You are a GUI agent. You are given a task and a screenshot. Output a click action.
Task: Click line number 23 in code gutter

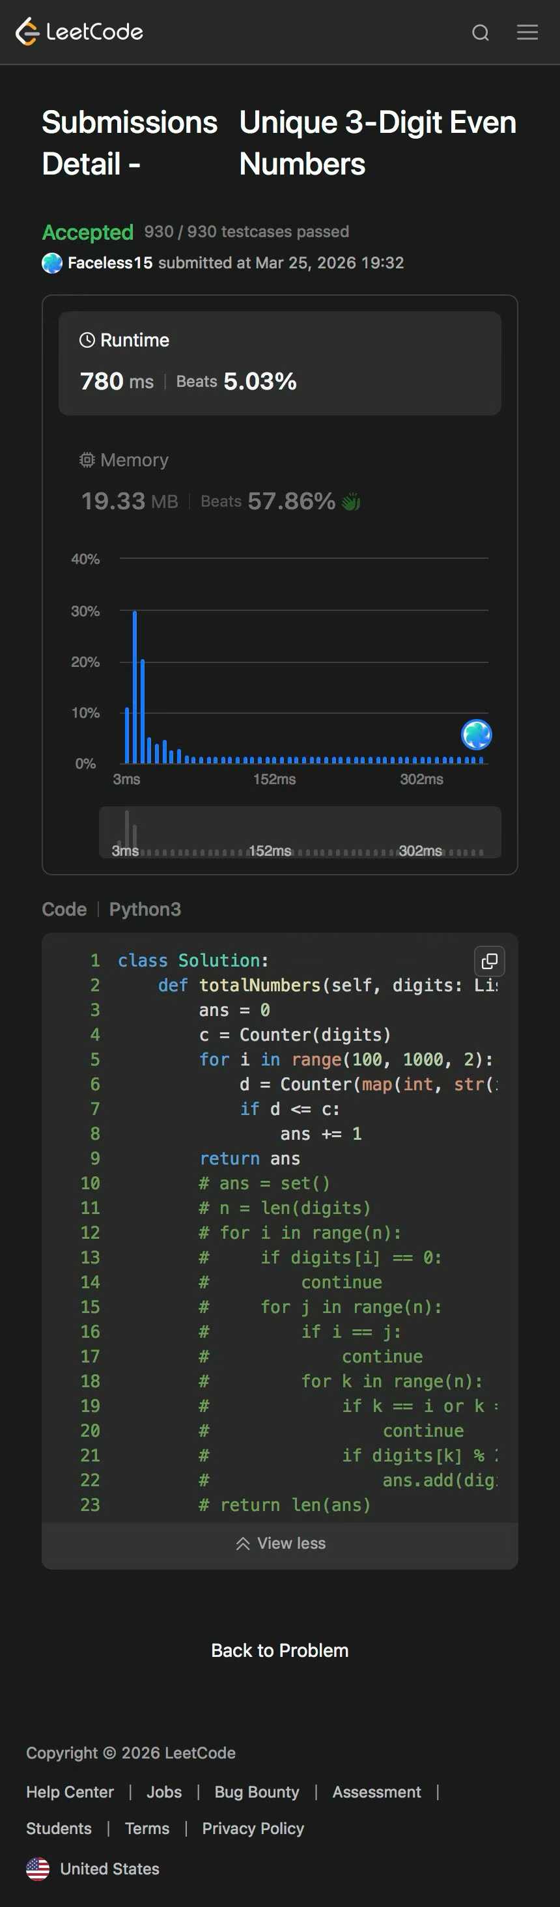[x=91, y=1505]
